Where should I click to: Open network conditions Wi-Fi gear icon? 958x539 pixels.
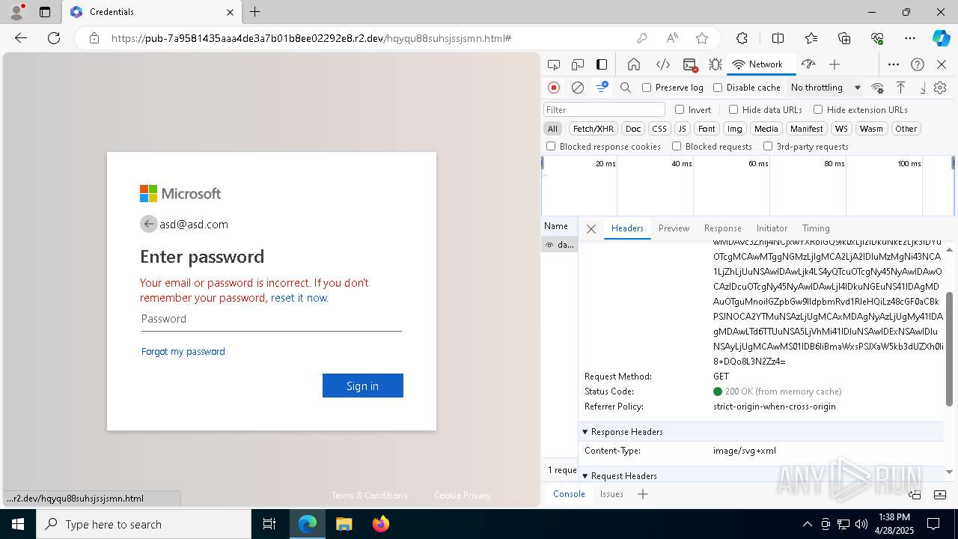[878, 88]
